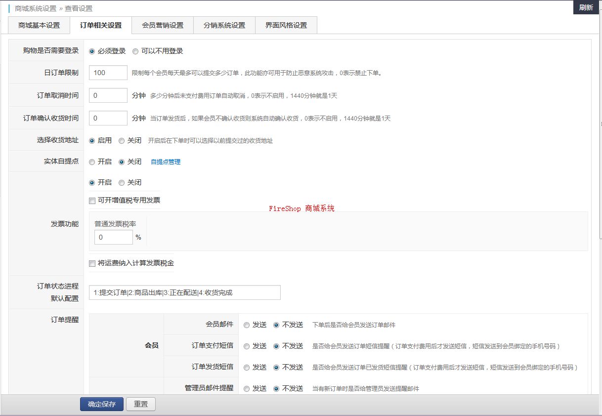Click the 发票功能 row label
Image resolution: width=602 pixels, height=416 pixels.
tap(65, 224)
